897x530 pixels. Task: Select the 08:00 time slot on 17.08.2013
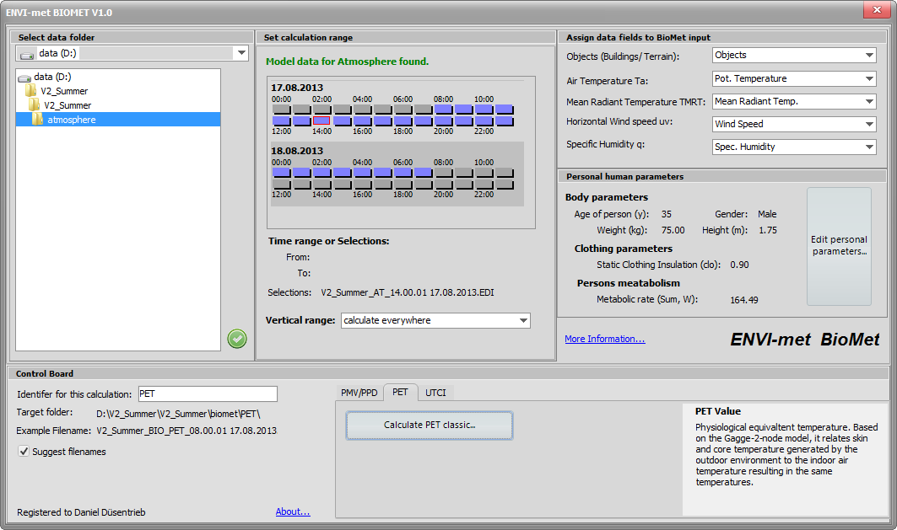pos(444,110)
